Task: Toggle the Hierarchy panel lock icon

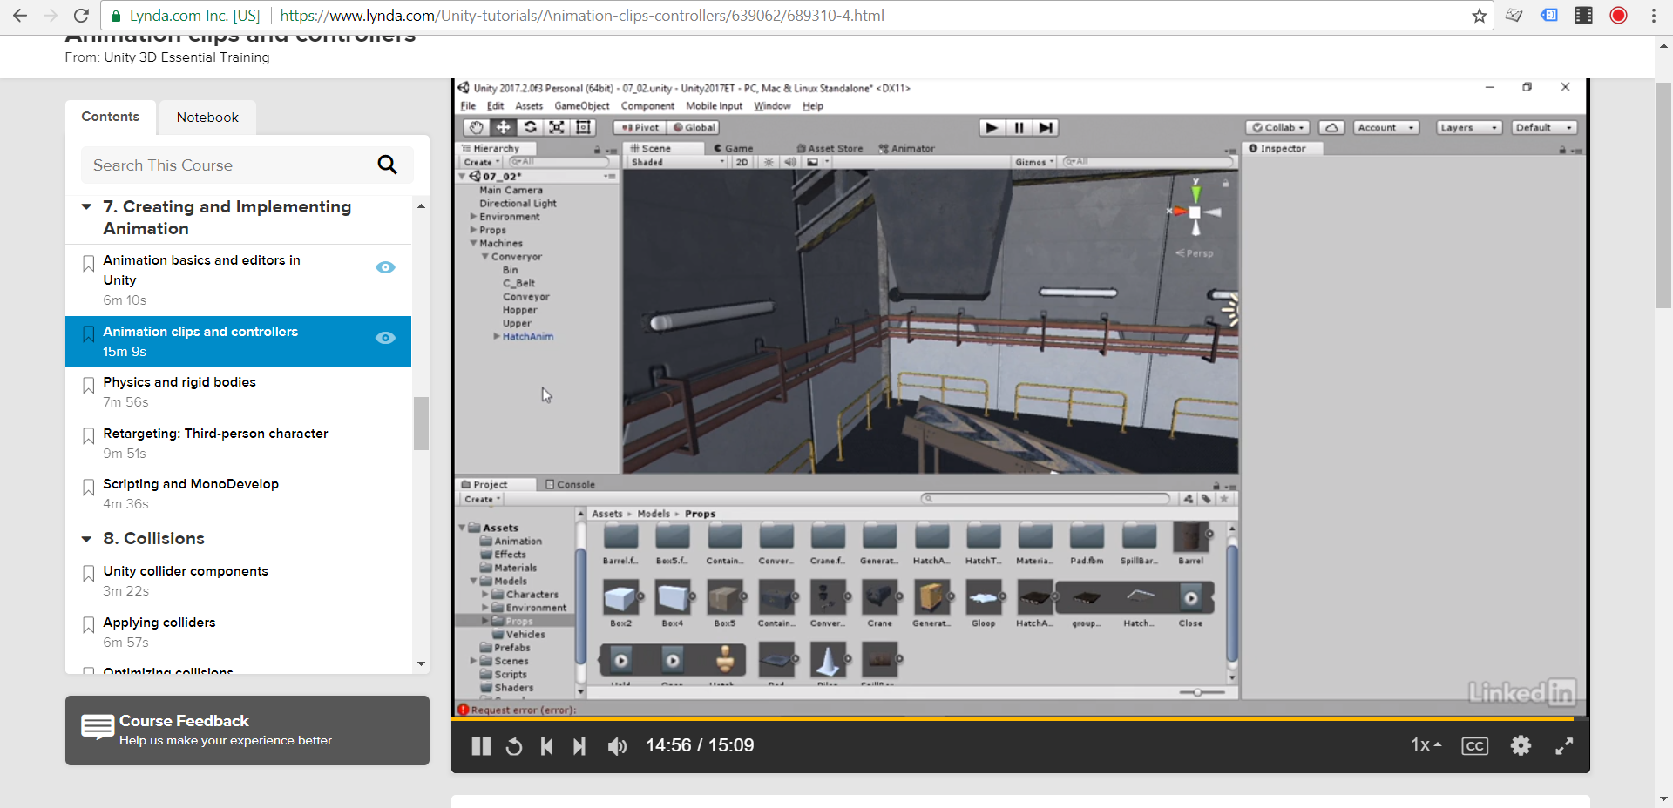Action: pos(597,150)
